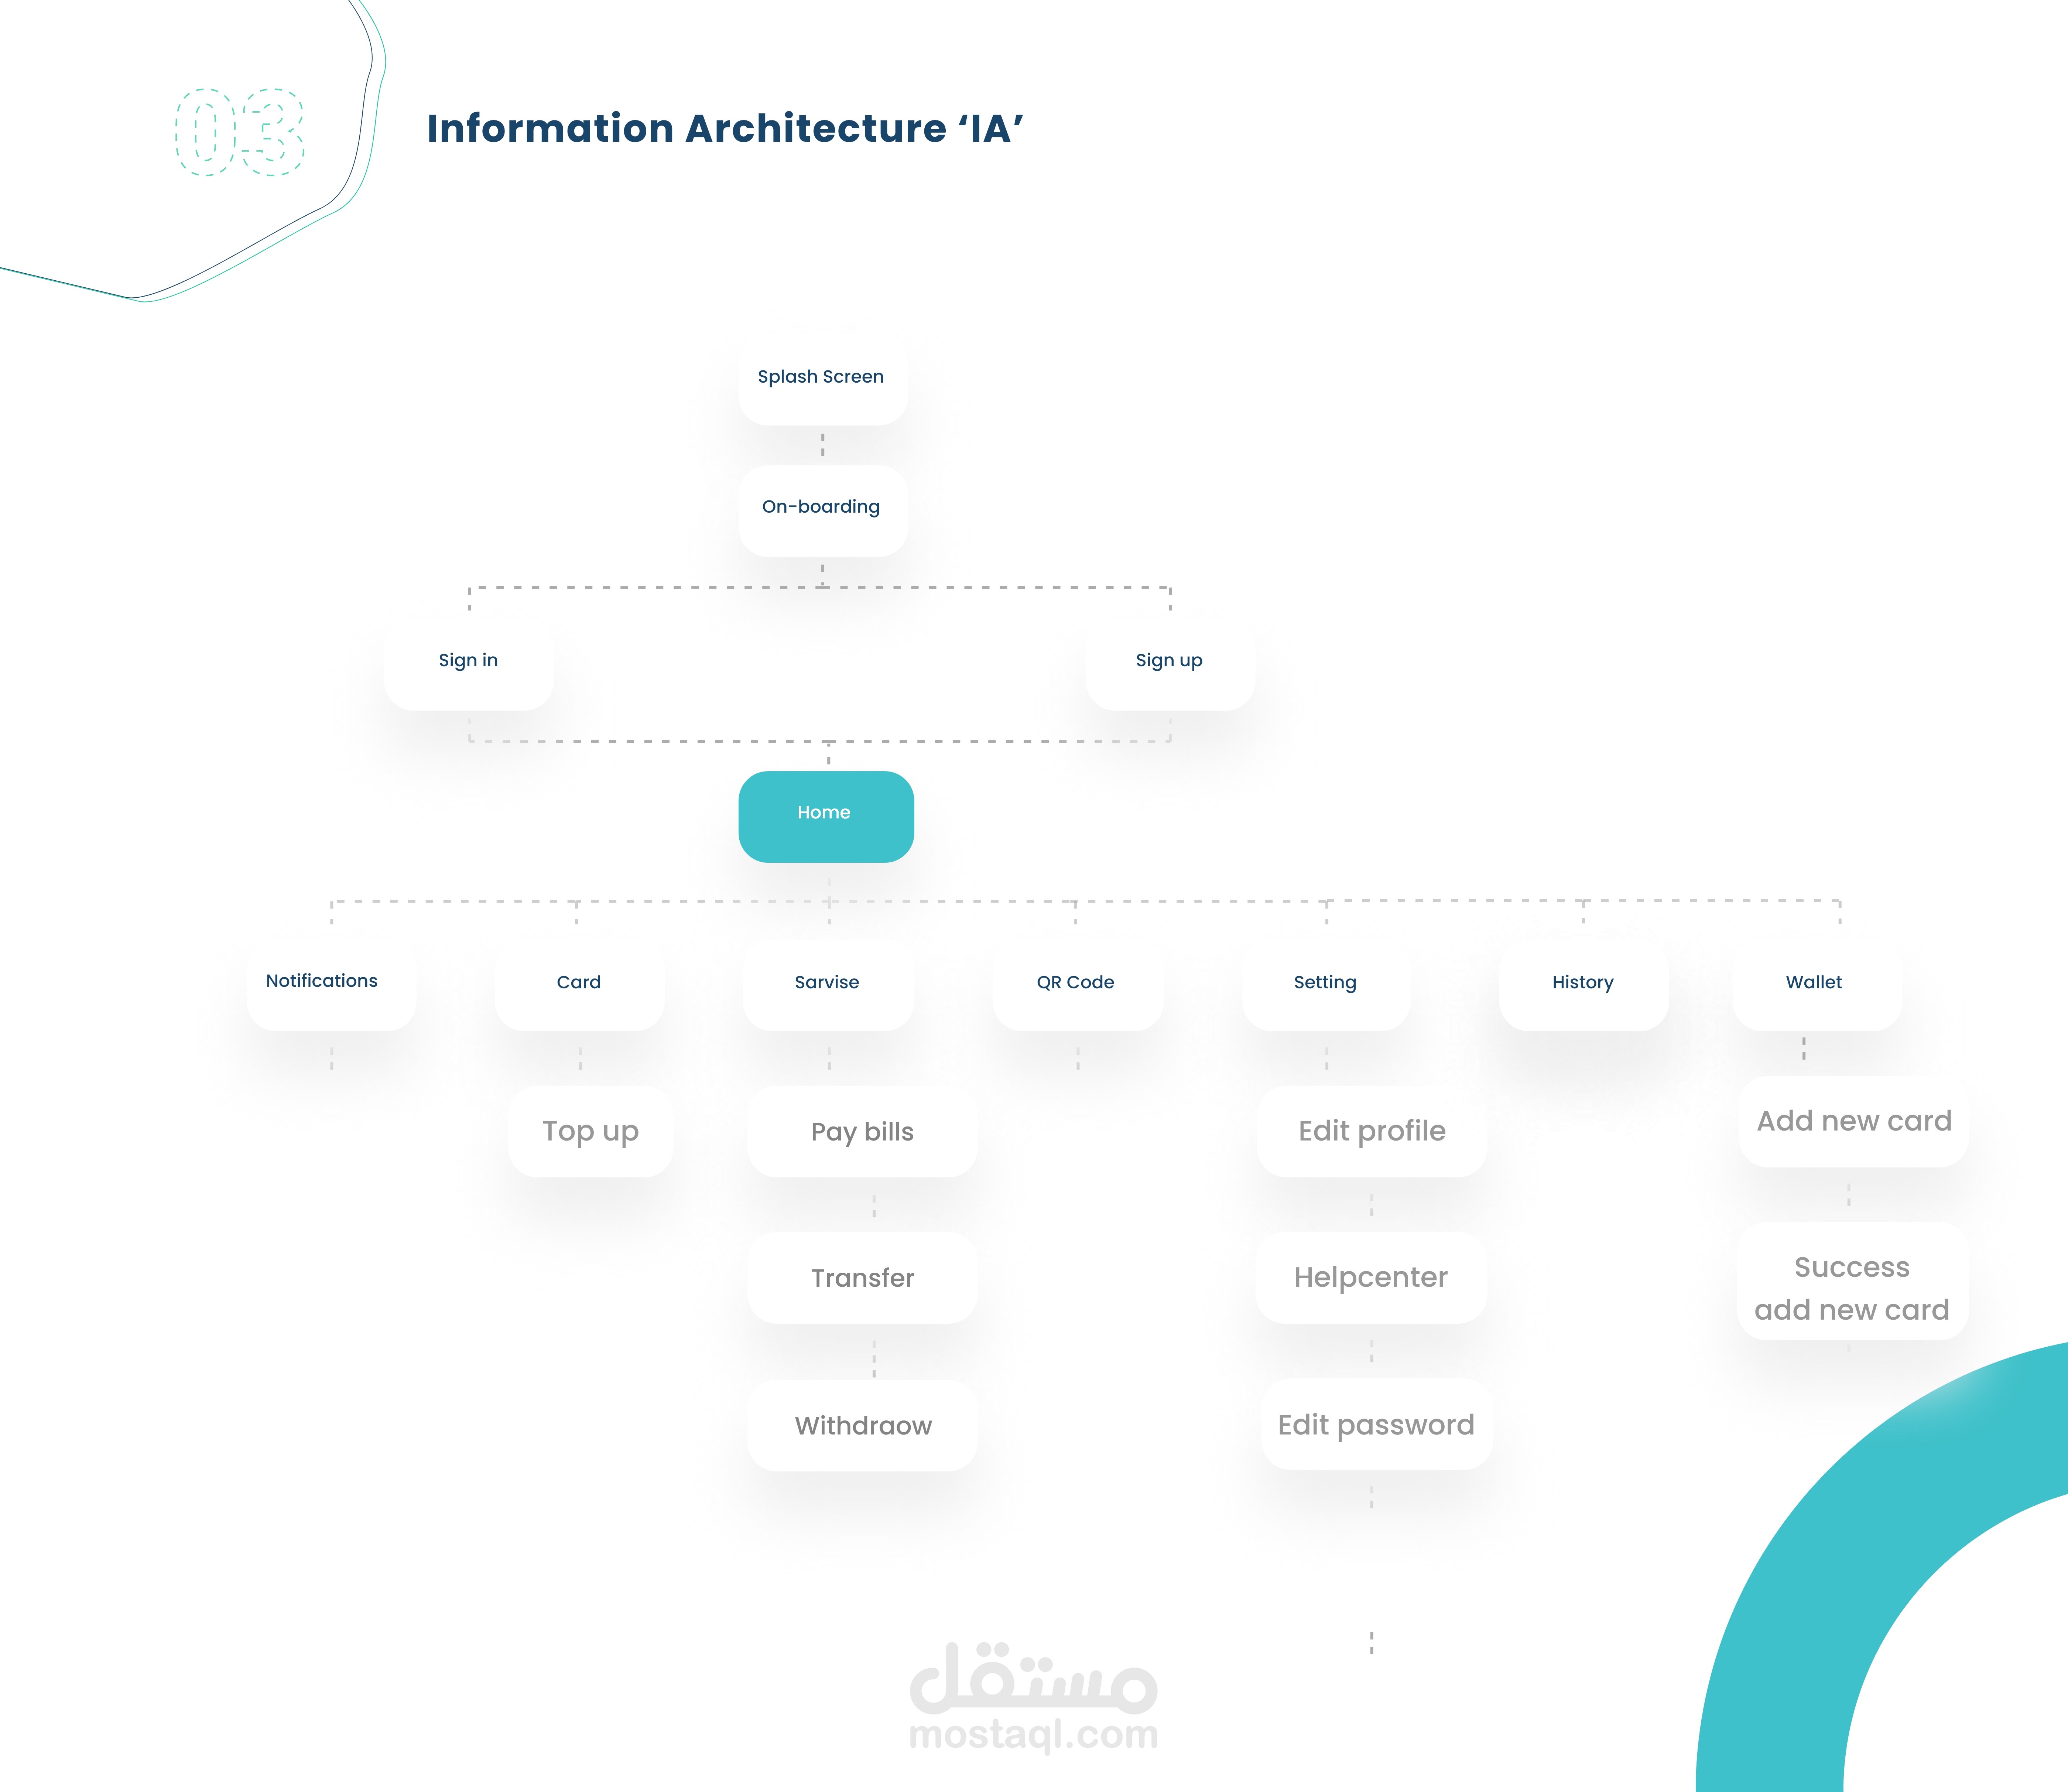Open the Edit profile box

[x=1371, y=1131]
